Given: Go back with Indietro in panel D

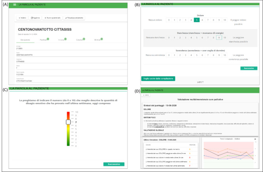Looking at the screenshot, I should (x=146, y=95).
